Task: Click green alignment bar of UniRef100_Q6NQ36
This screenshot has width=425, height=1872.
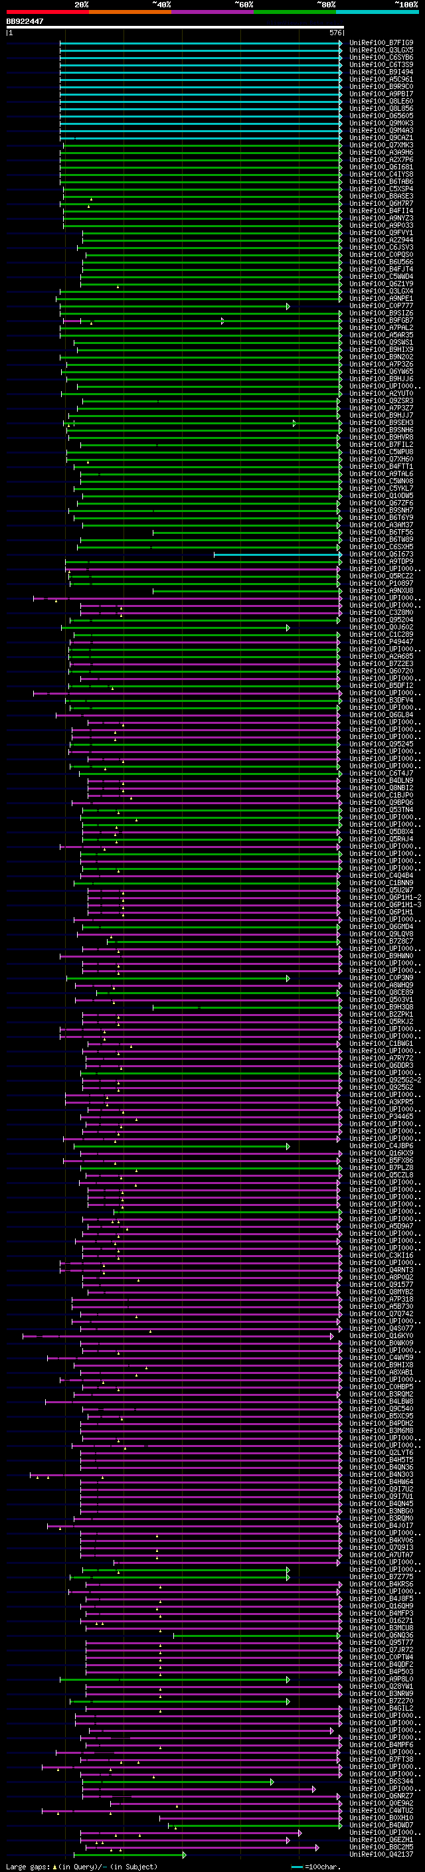Action: tap(257, 1635)
